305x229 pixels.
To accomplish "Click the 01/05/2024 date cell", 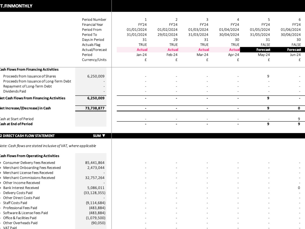I will 260,30.
